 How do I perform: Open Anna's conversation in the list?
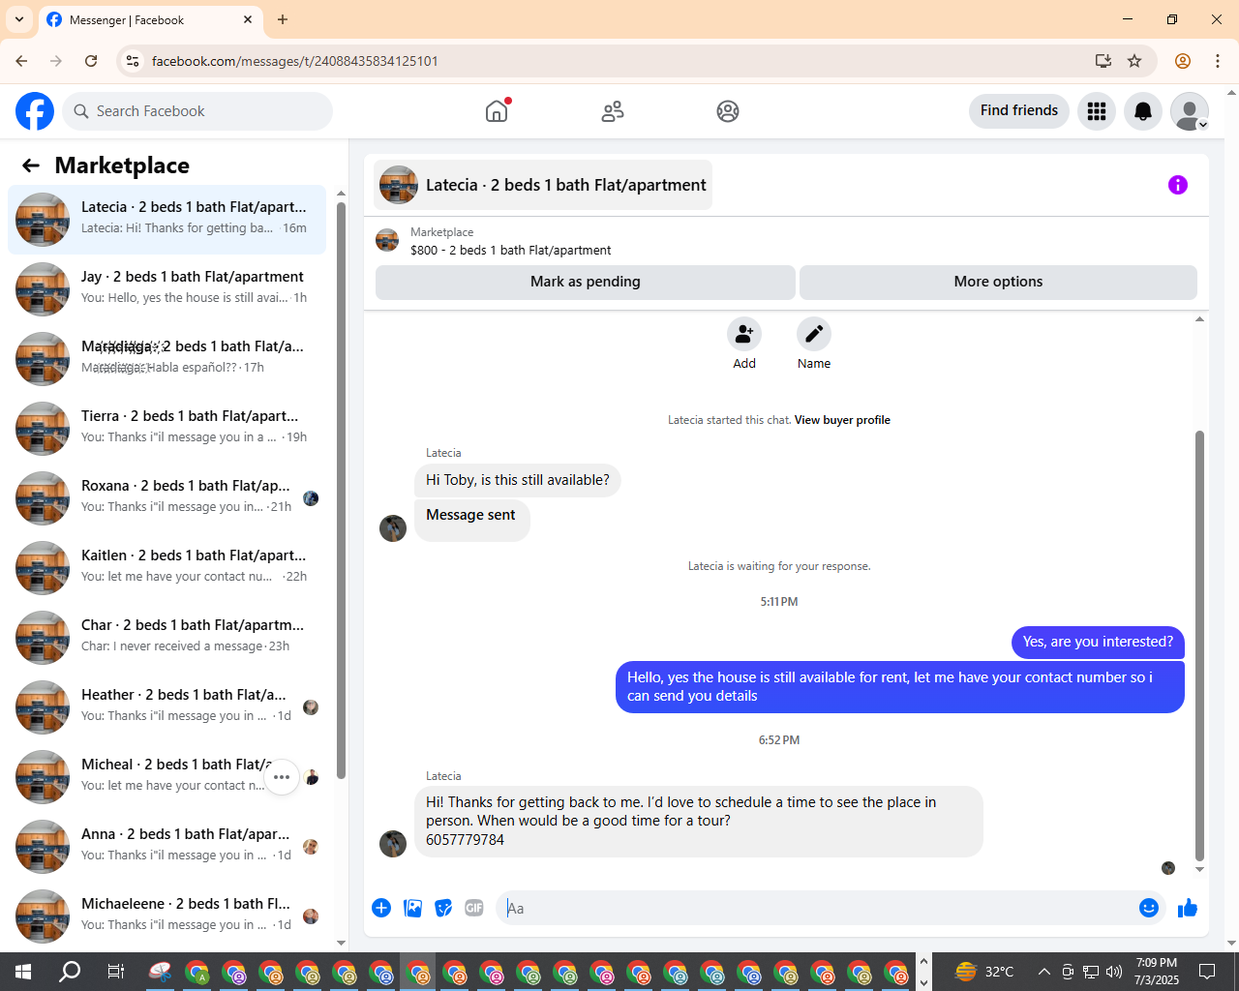pyautogui.click(x=167, y=847)
